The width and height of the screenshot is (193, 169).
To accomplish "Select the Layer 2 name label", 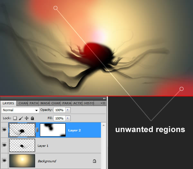I will tap(75, 130).
